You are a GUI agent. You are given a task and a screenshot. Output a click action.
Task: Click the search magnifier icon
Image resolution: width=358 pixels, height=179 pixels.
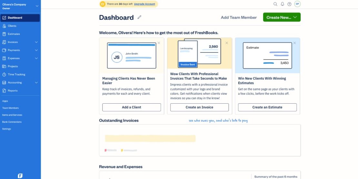275,4
